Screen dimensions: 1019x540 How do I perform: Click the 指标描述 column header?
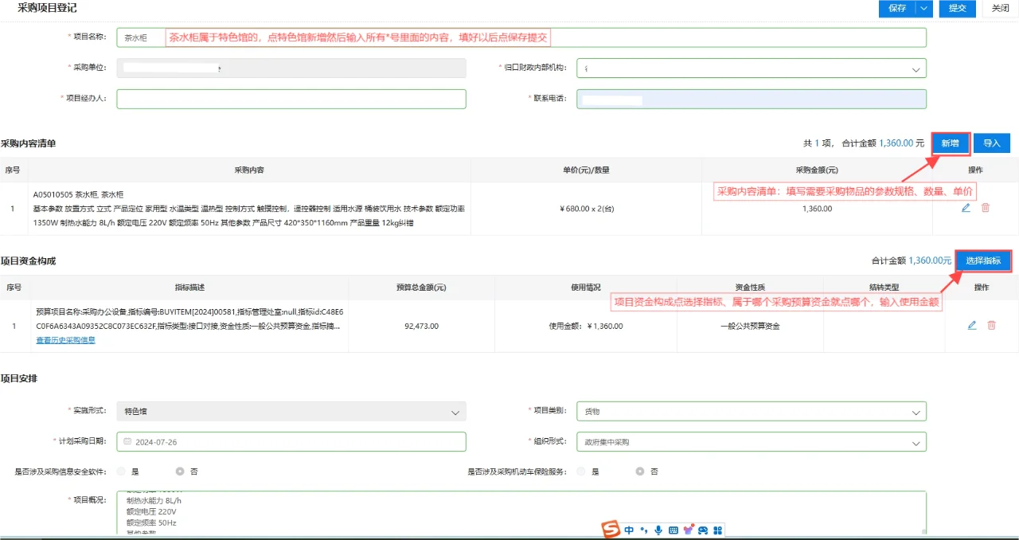tap(189, 288)
